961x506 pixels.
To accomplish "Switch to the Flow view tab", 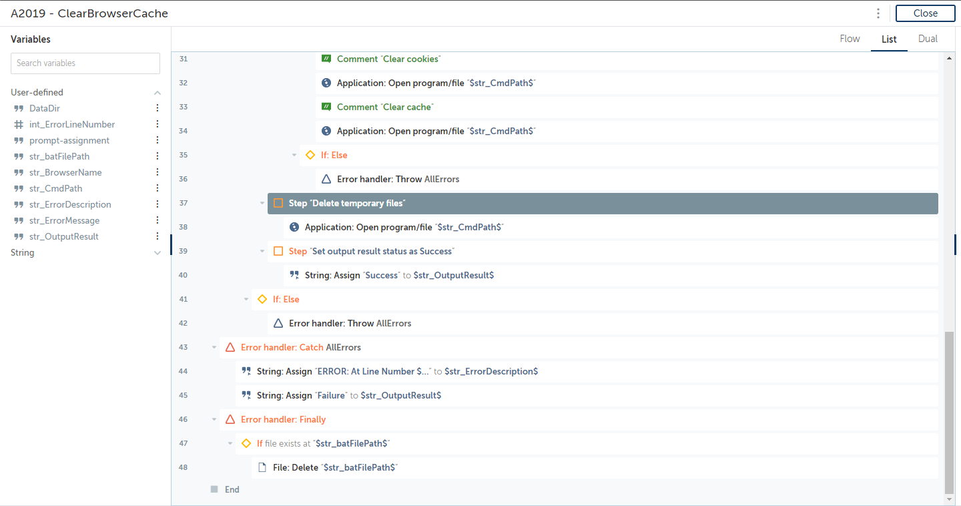I will pos(850,39).
